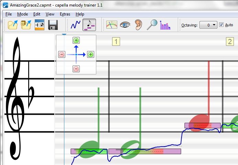Open the Extras menu
The height and width of the screenshot is (165, 238).
pos(65,14)
